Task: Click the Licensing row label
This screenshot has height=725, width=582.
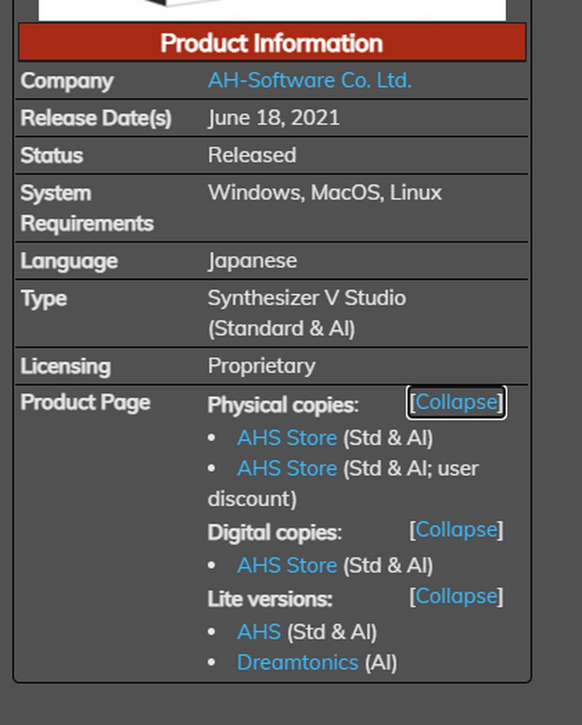Action: coord(66,366)
